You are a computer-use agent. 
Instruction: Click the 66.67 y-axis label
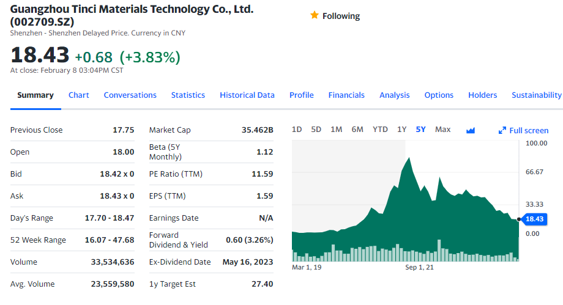coord(535,172)
